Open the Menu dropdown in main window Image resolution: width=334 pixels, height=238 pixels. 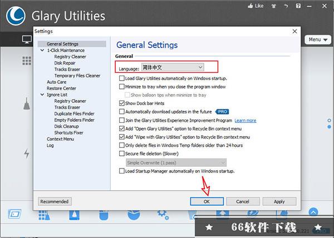click(318, 40)
